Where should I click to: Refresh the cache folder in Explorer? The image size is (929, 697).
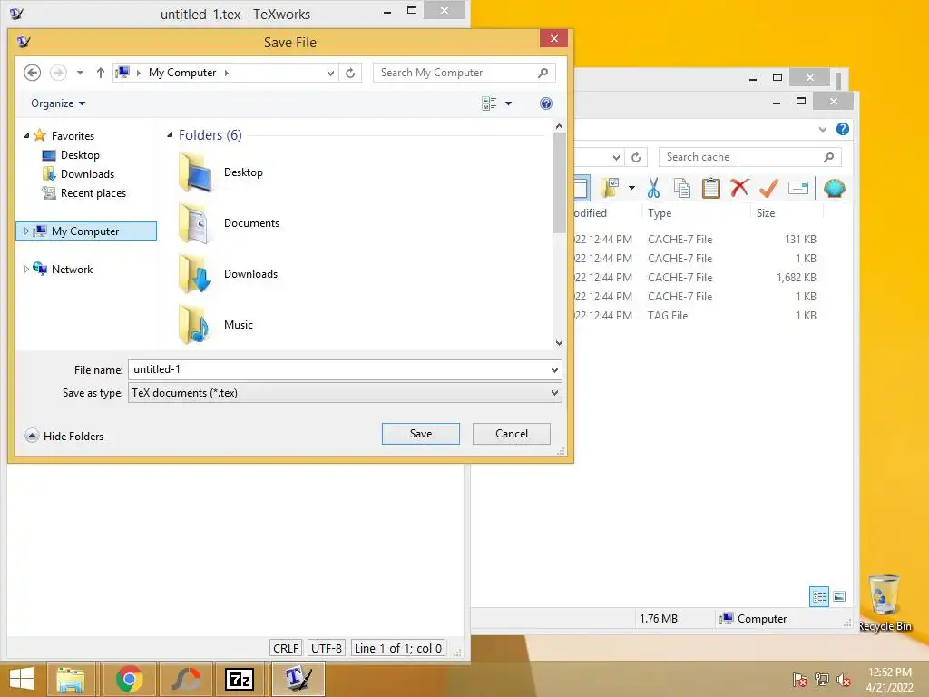tap(636, 157)
